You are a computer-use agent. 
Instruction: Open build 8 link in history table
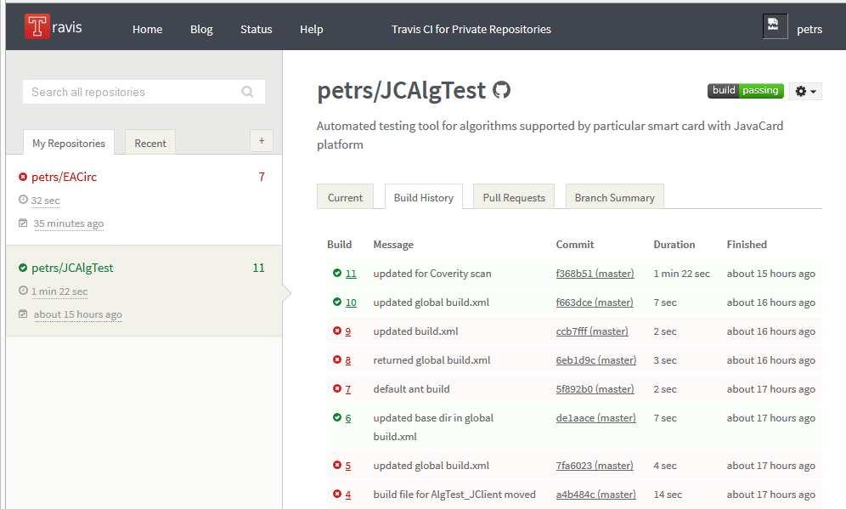pyautogui.click(x=347, y=360)
